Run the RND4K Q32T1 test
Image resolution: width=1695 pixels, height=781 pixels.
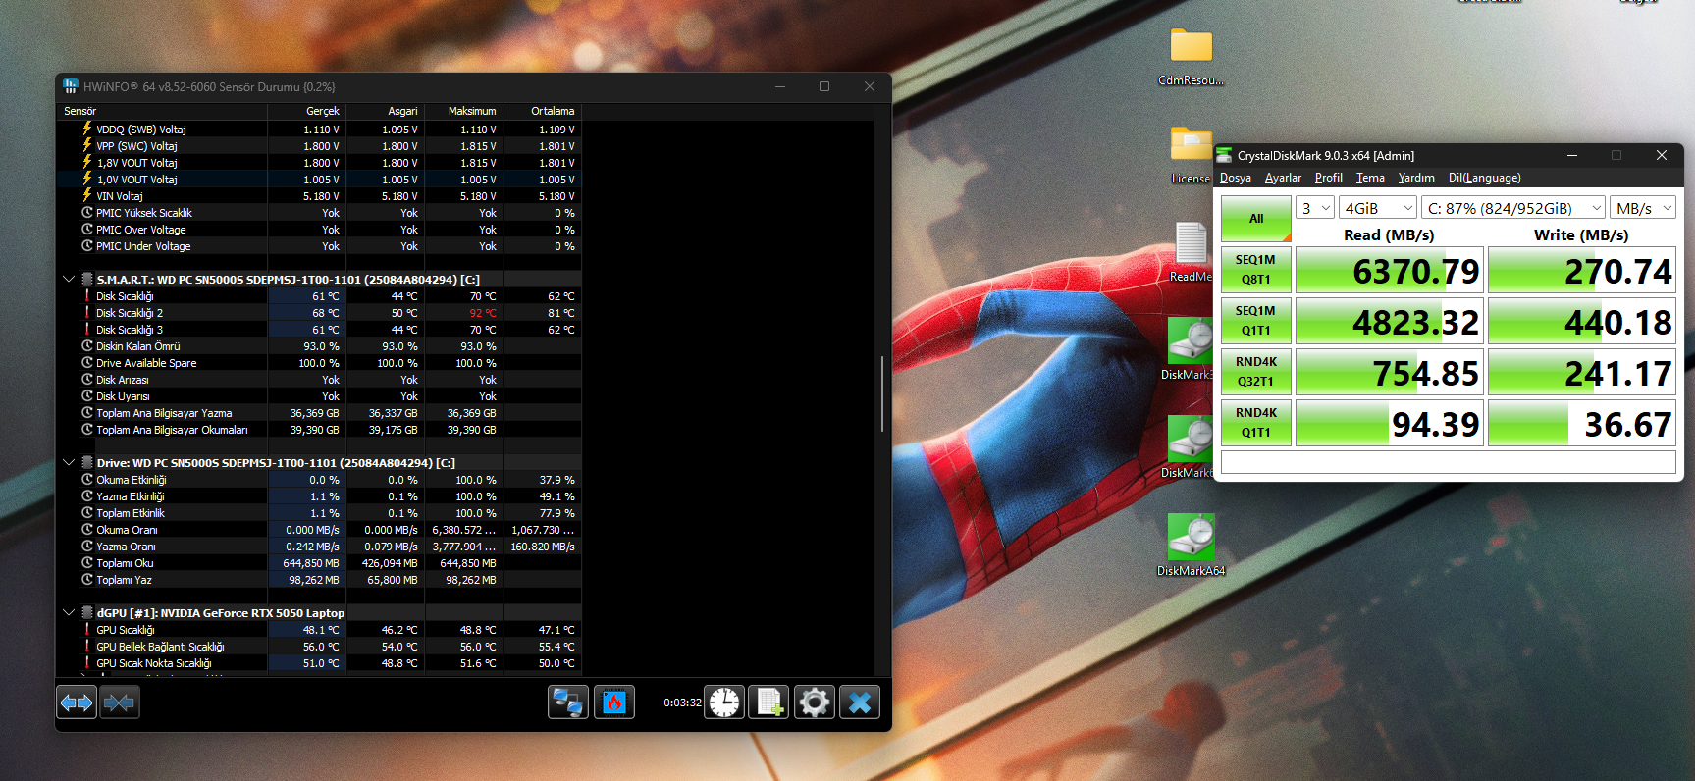click(1256, 372)
